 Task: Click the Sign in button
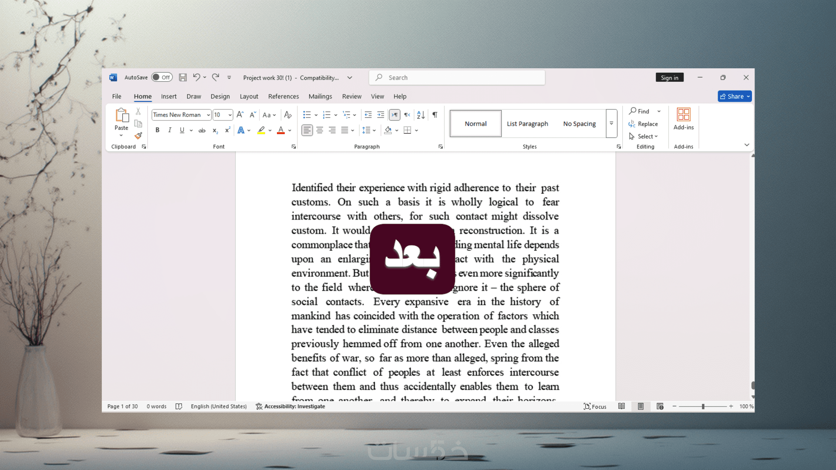669,77
